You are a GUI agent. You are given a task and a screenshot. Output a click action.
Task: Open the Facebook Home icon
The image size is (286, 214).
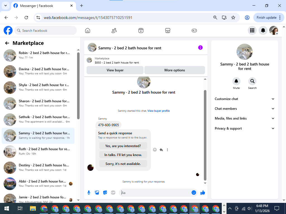point(87,31)
